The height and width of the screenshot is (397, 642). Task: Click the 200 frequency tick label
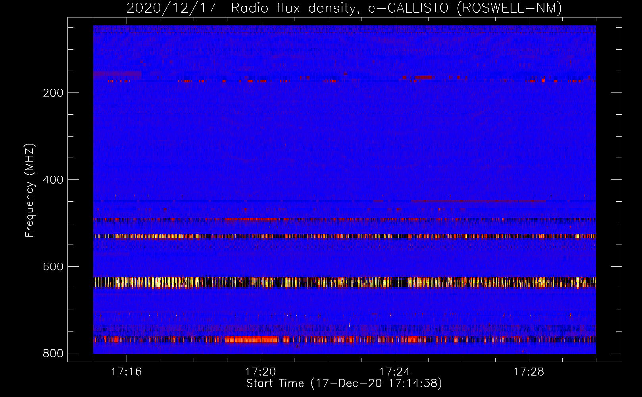53,93
